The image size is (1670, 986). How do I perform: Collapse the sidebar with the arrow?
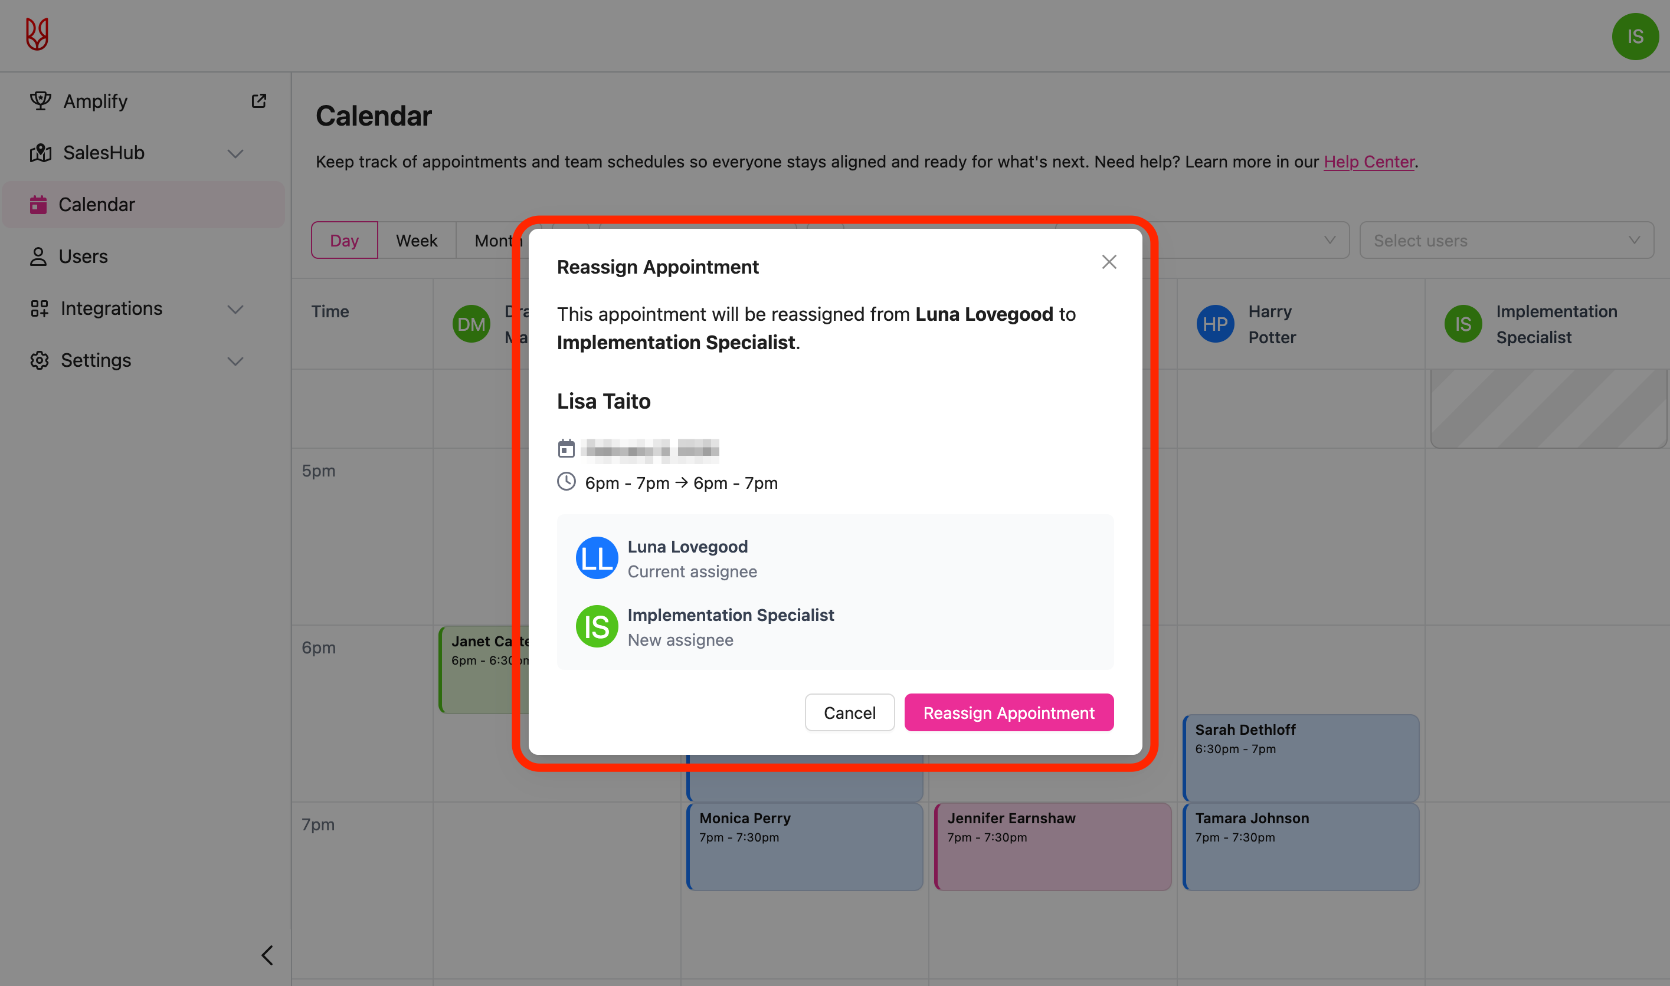point(267,955)
